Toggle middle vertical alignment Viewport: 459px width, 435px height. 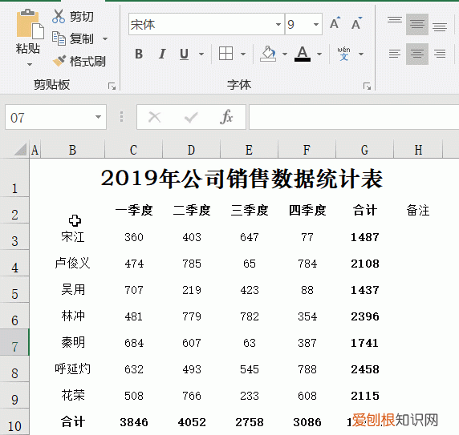point(417,24)
